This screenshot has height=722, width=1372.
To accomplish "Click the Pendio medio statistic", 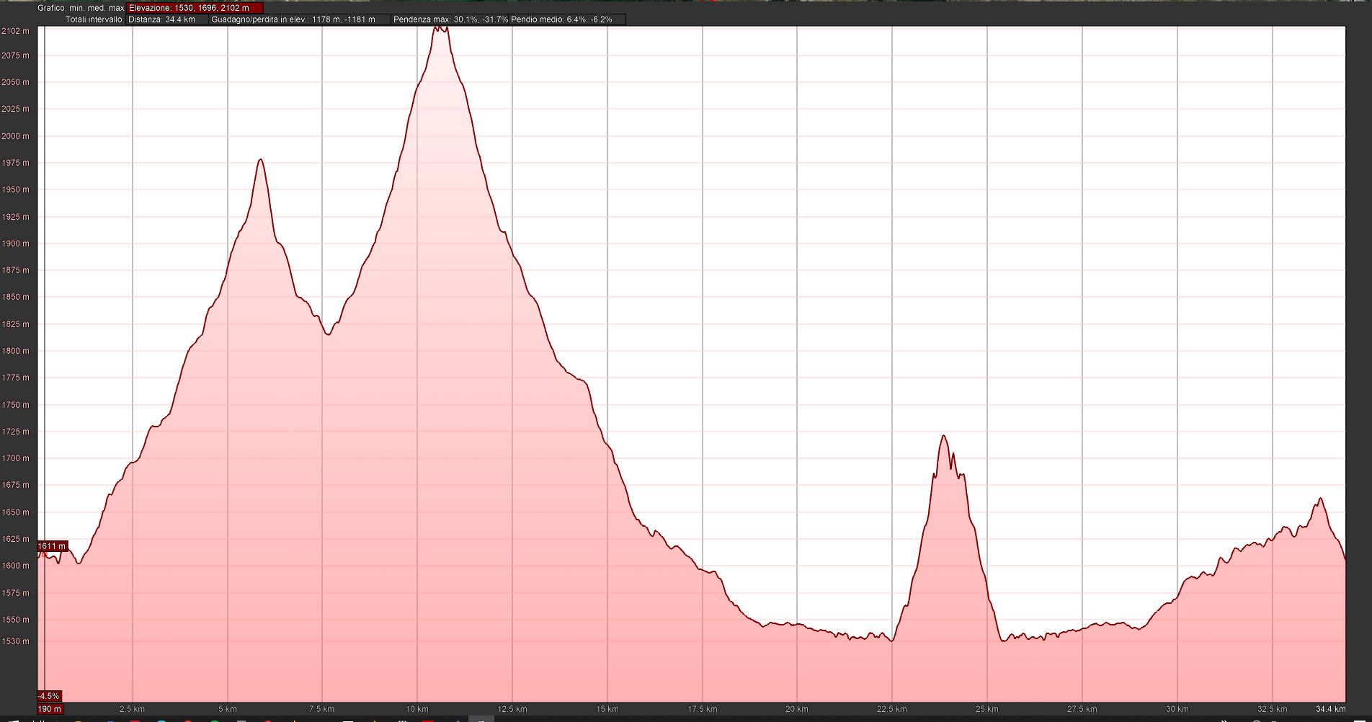I will (x=562, y=19).
